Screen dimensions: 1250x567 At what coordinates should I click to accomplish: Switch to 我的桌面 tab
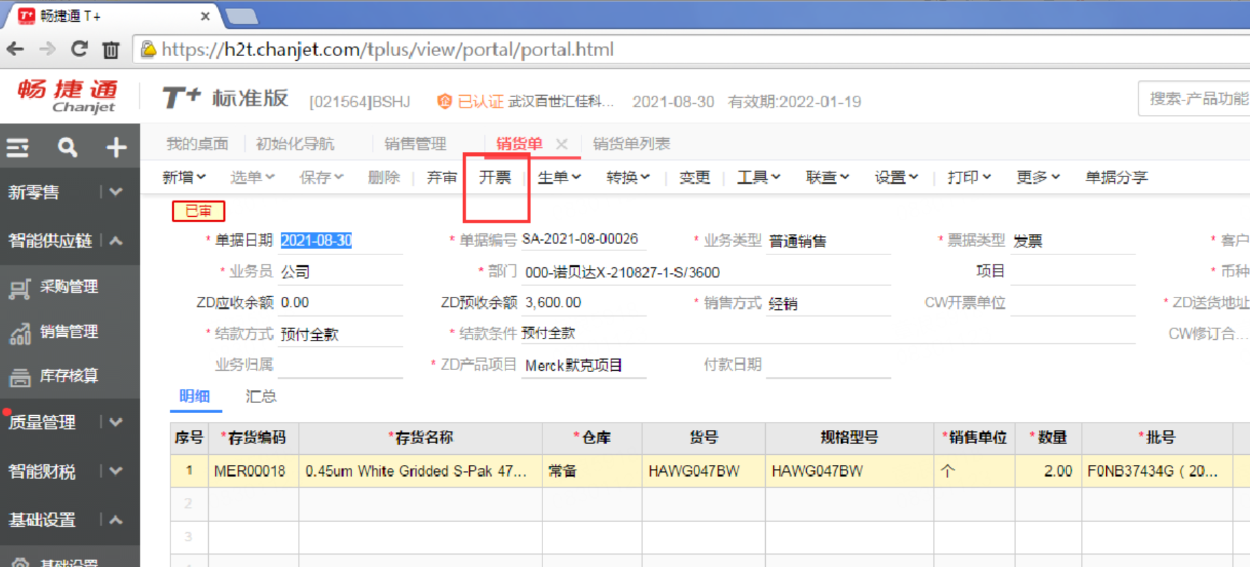pos(197,144)
